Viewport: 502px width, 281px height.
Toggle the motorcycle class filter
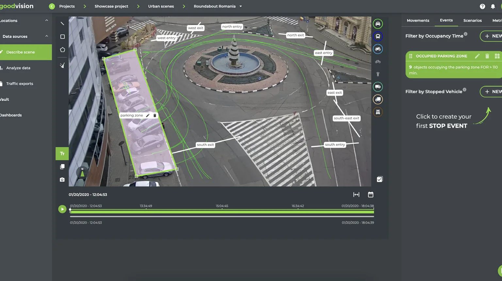click(x=378, y=49)
